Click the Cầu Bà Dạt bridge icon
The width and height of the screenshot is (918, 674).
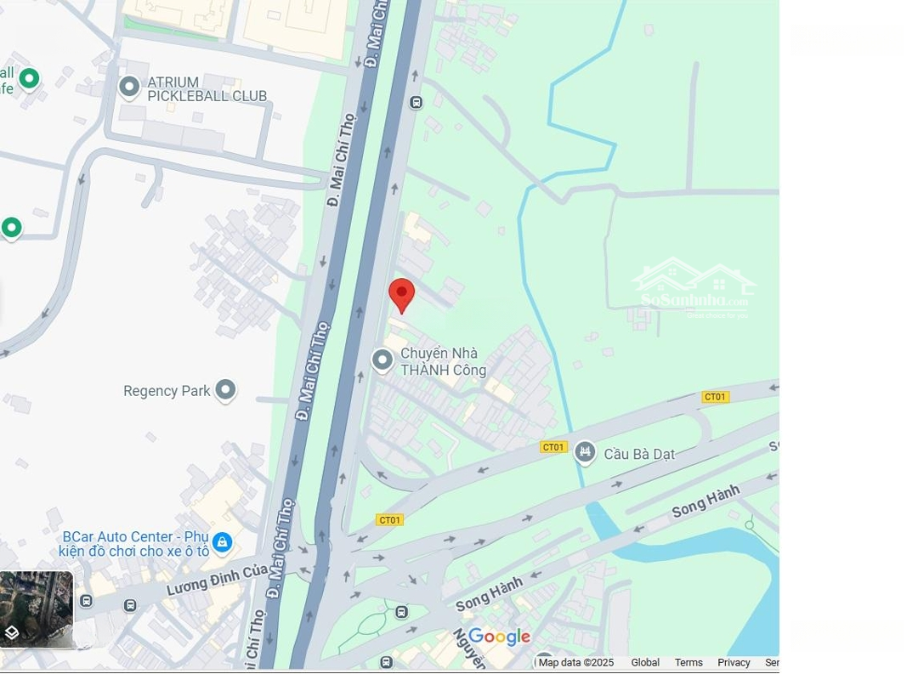click(x=585, y=453)
